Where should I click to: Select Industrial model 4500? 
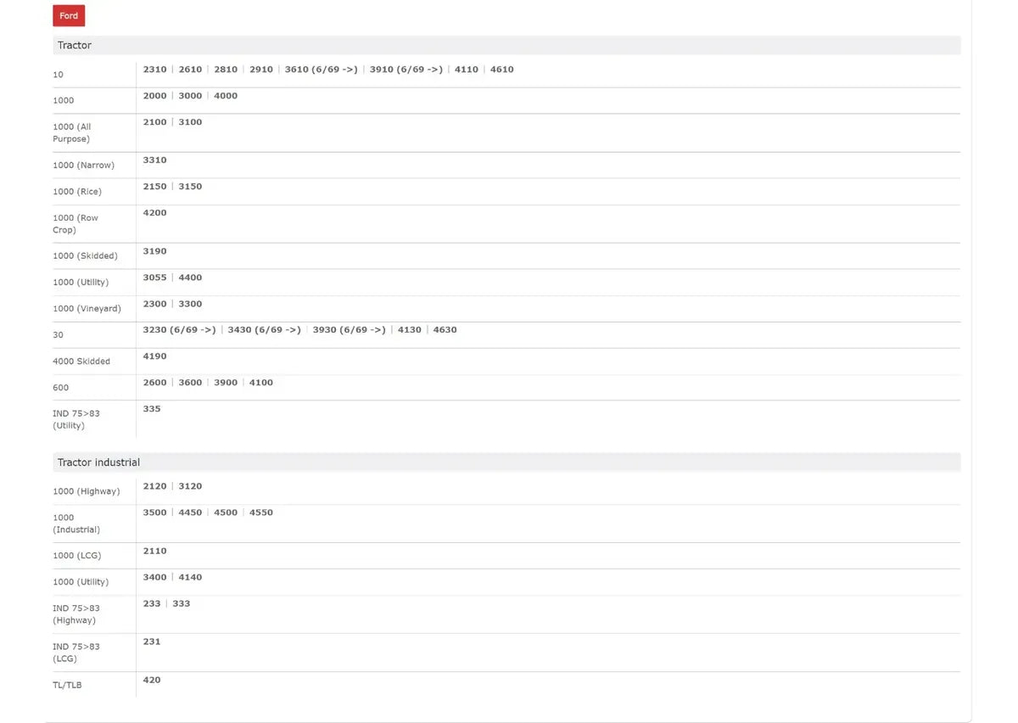tap(227, 513)
